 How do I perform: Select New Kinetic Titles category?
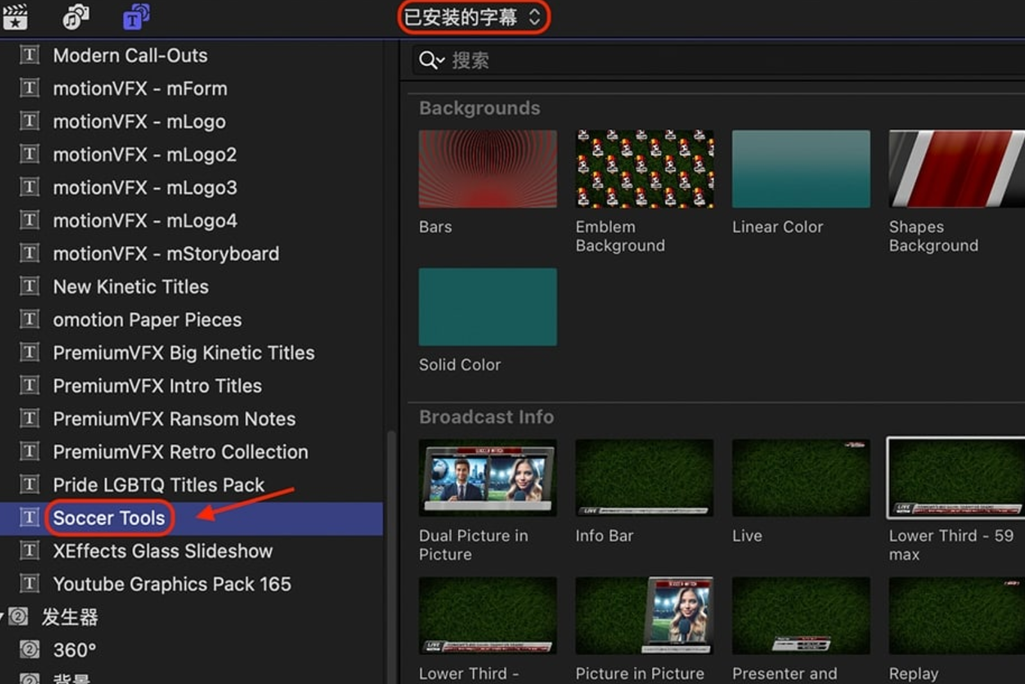(x=131, y=287)
